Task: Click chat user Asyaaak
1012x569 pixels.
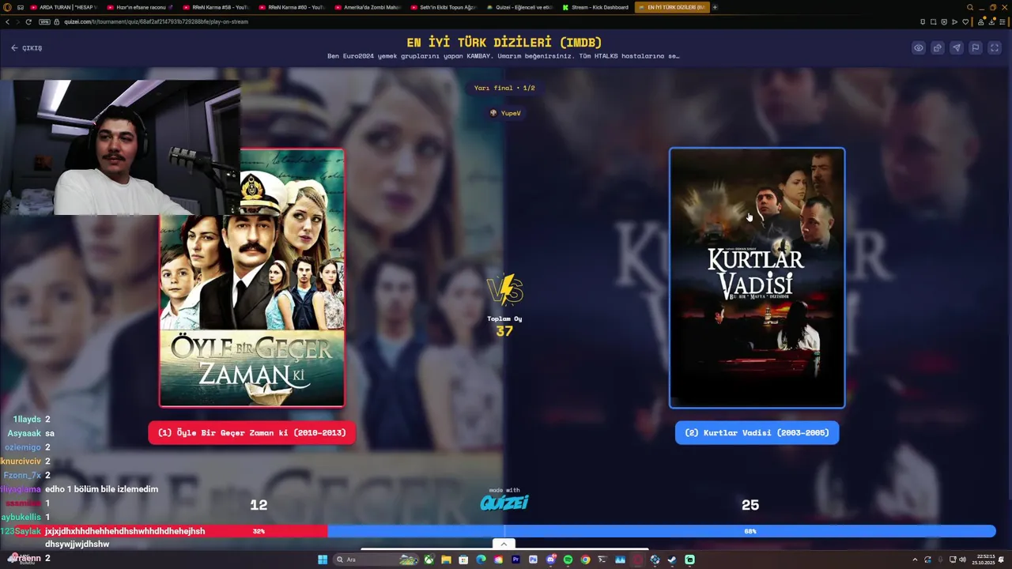Action: (24, 433)
